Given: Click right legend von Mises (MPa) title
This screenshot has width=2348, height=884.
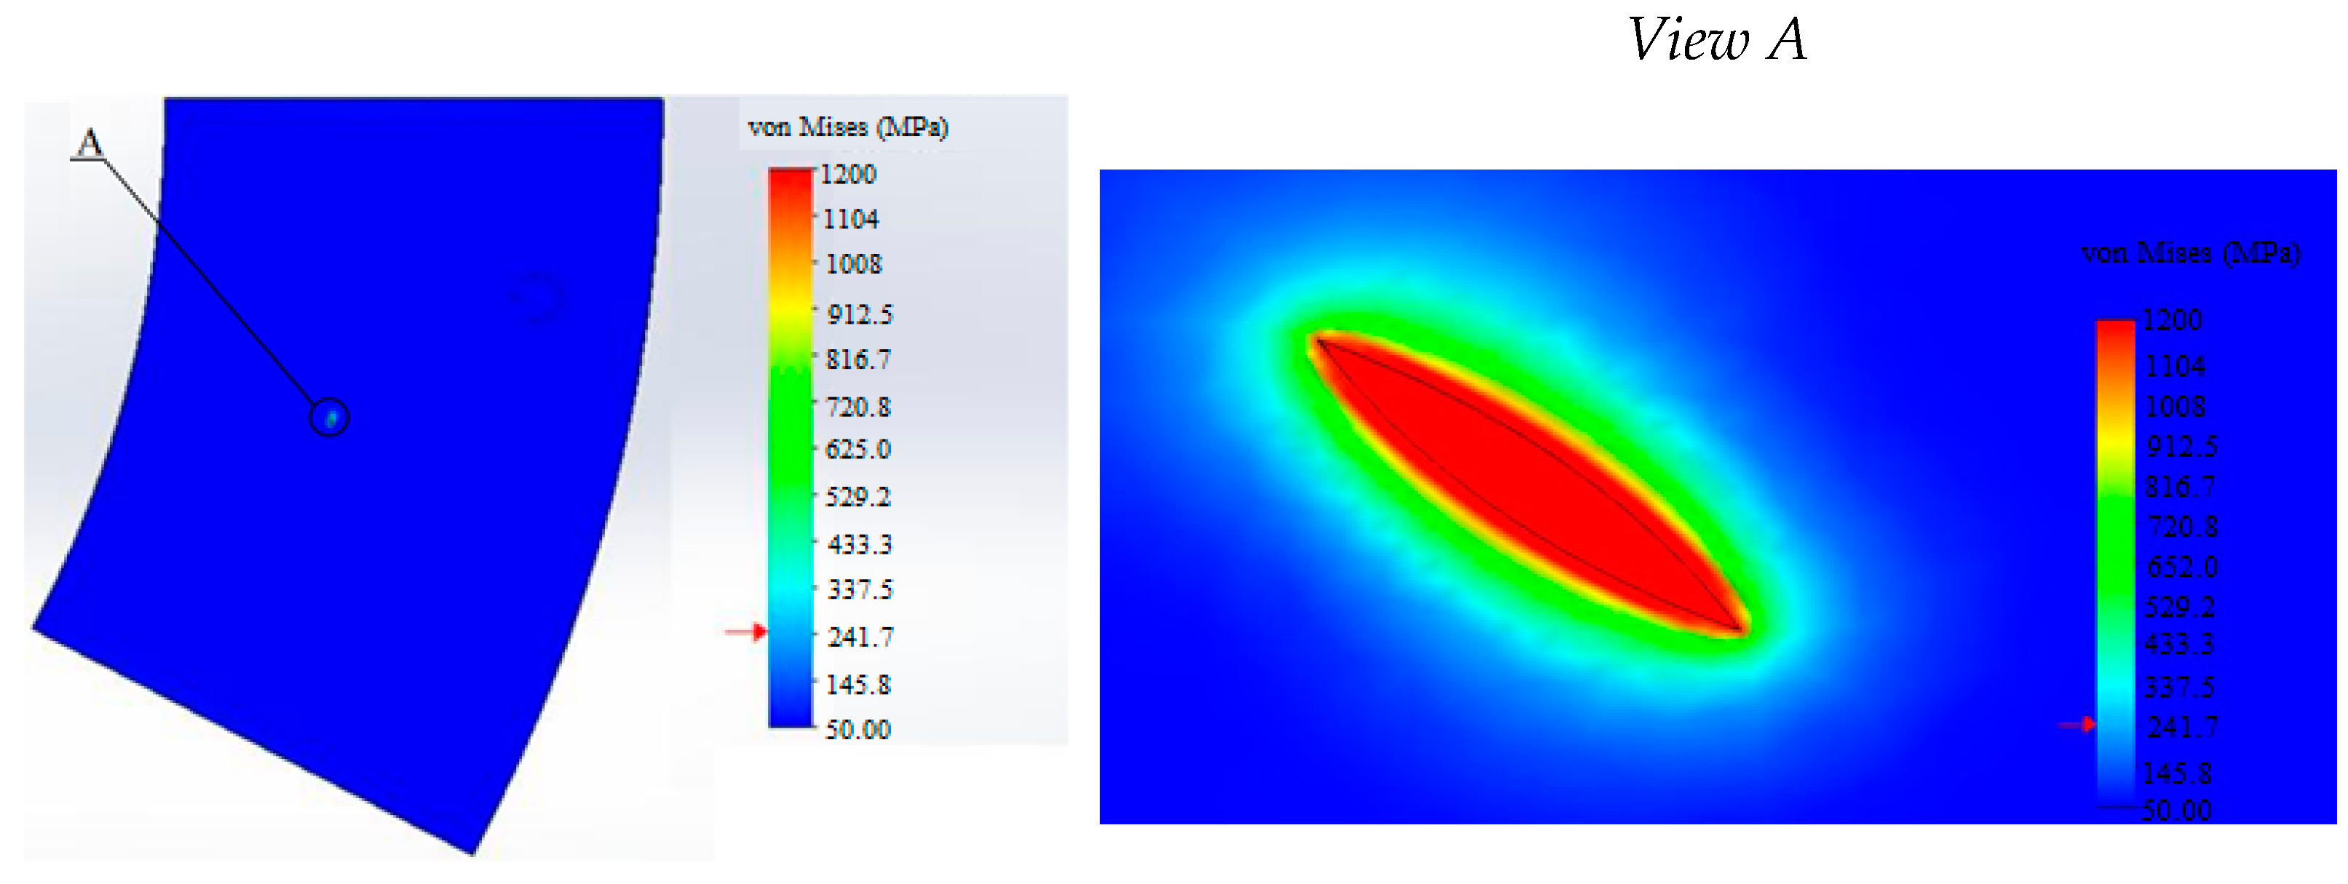Looking at the screenshot, I should [2190, 252].
